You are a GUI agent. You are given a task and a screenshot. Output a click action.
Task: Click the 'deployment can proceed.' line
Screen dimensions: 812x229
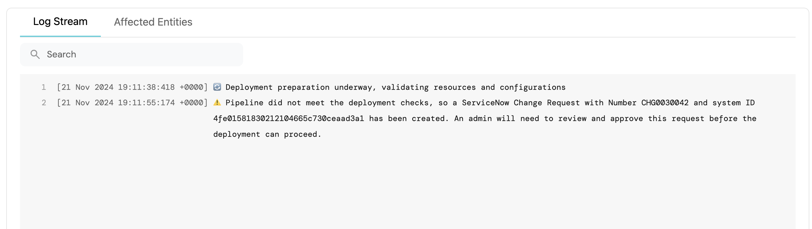(267, 134)
